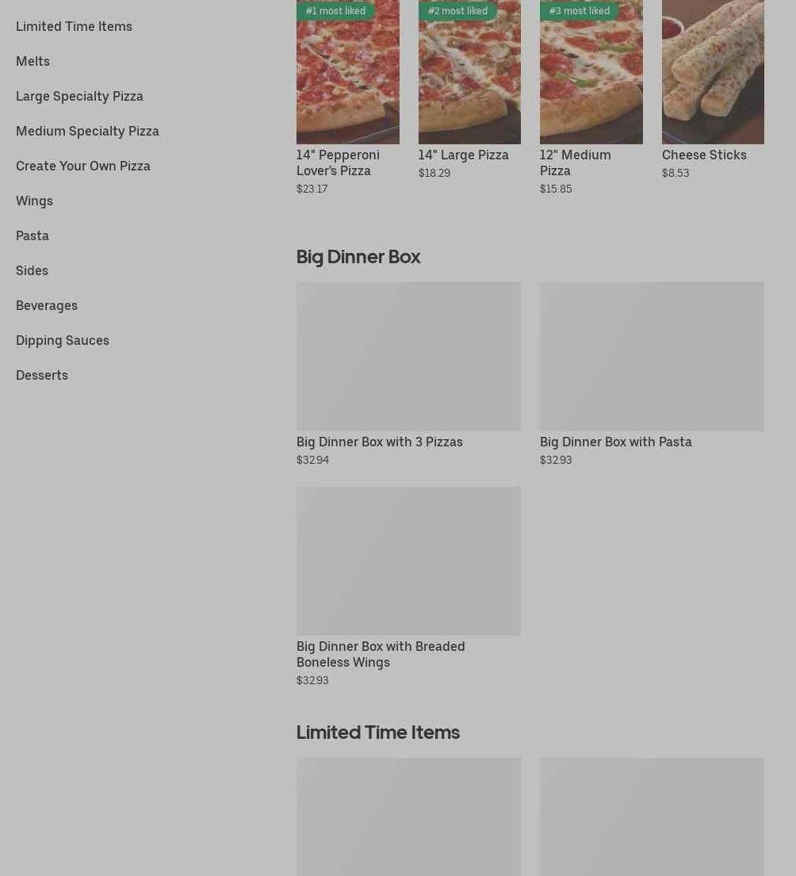Click the 14" Large Pizza title
The image size is (796, 876).
(x=464, y=155)
